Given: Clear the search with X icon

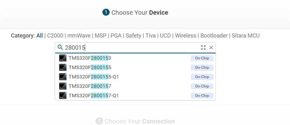Looking at the screenshot, I should 211,48.
